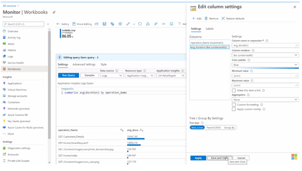The image size is (302, 171).
Task: Click the pin toolbar icon
Action: (x=156, y=24)
